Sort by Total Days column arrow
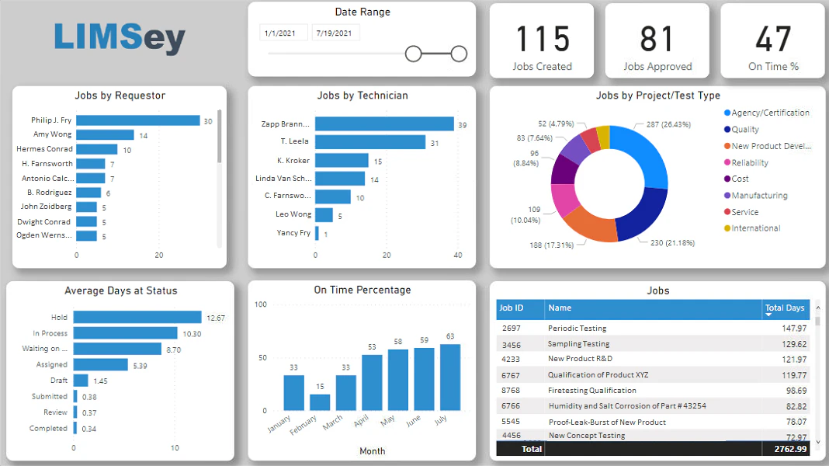829x466 pixels. (x=768, y=315)
